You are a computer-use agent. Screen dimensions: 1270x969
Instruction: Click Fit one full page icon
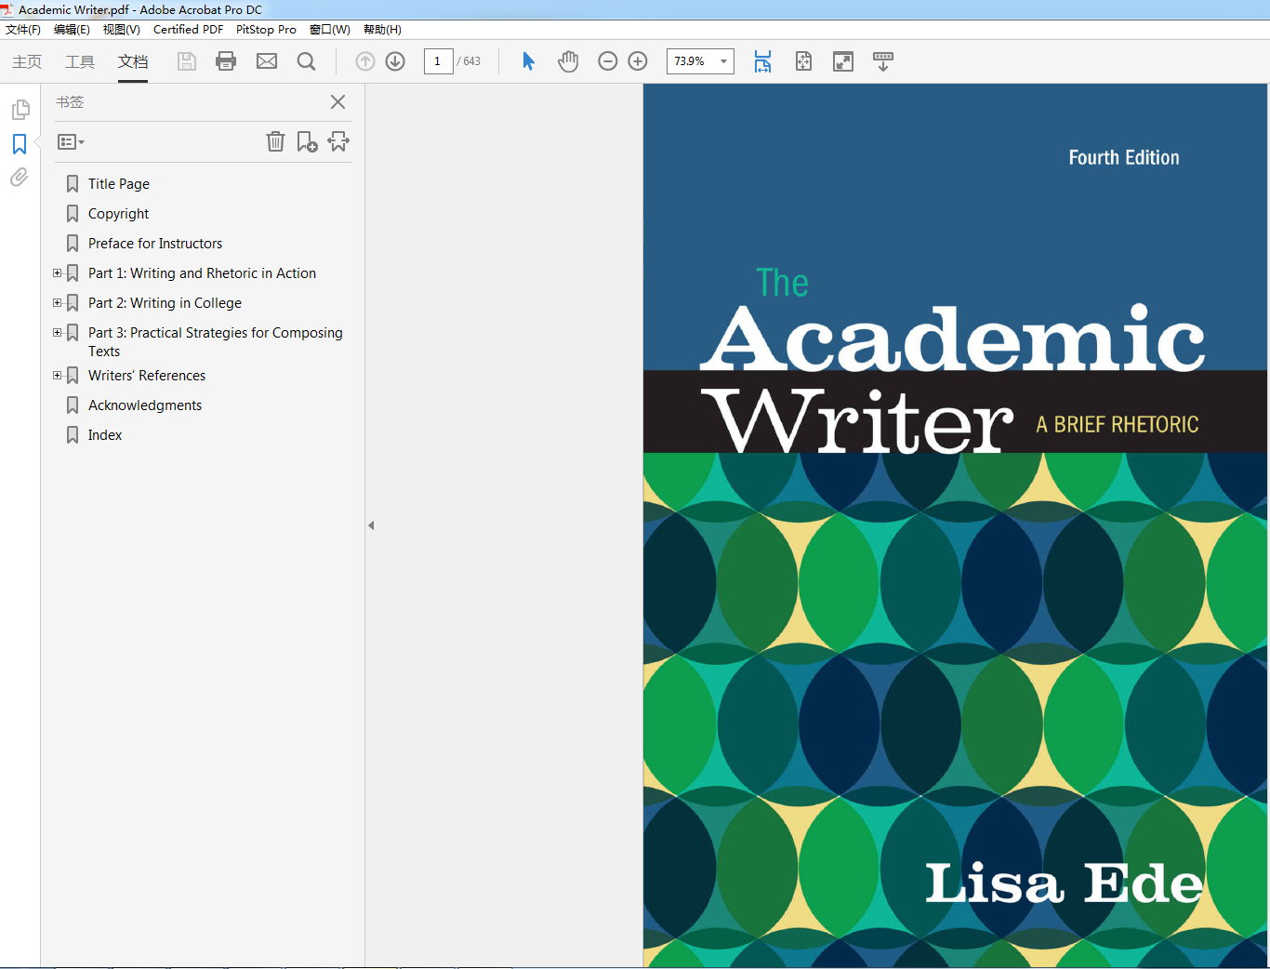pyautogui.click(x=803, y=61)
